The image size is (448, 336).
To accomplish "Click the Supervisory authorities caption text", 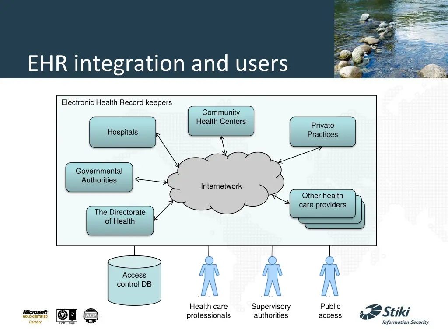I will [271, 311].
